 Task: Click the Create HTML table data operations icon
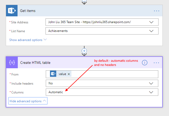click(12, 63)
